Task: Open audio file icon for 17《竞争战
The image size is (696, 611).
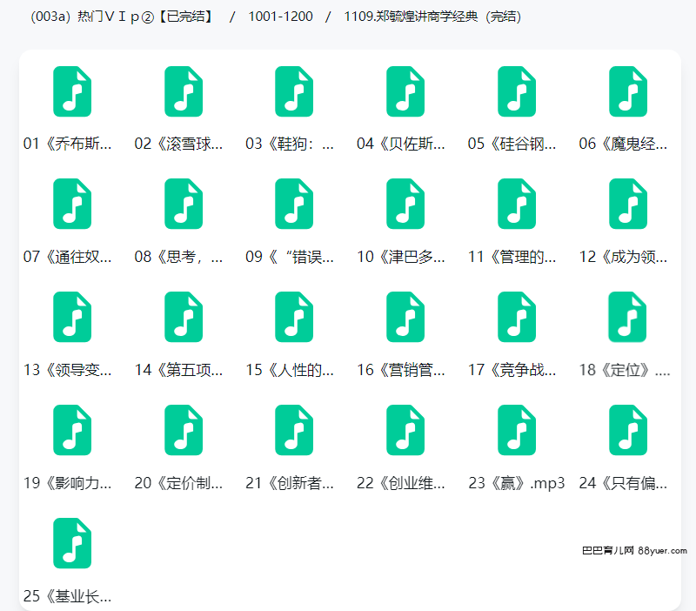Action: (x=517, y=317)
